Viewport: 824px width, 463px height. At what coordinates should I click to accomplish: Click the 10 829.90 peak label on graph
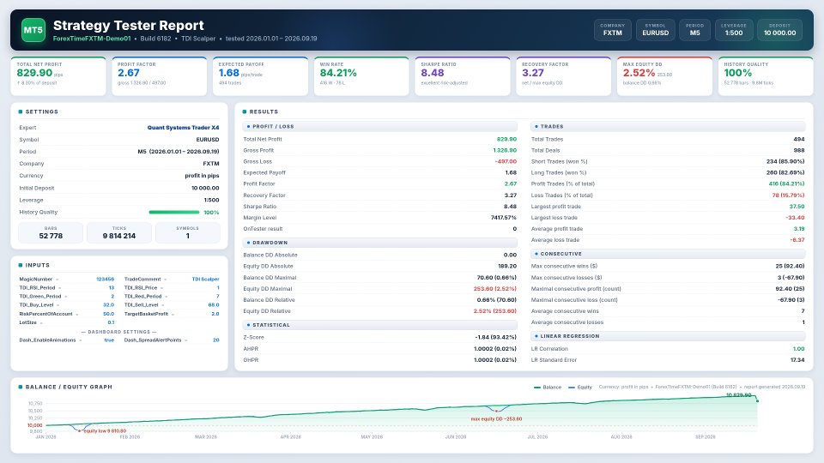click(738, 394)
